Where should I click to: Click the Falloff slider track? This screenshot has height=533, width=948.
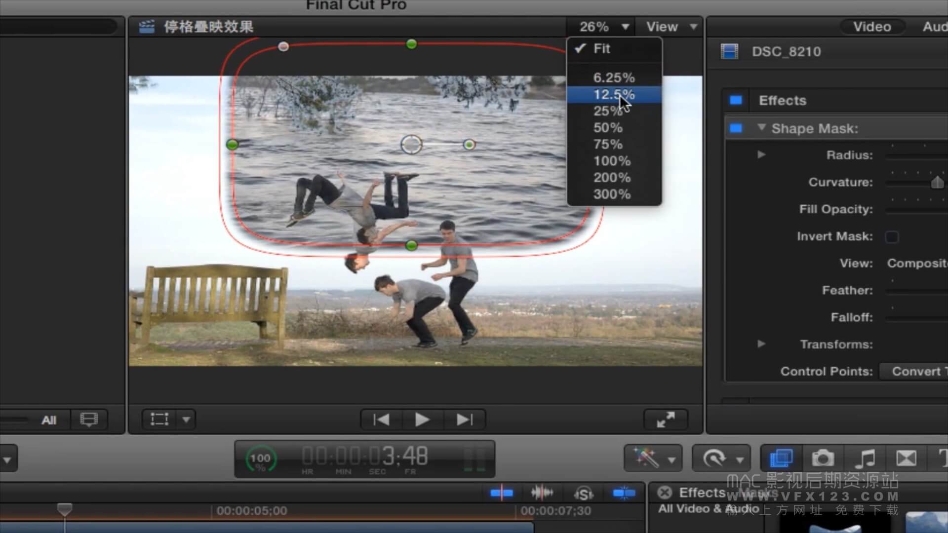(x=916, y=318)
